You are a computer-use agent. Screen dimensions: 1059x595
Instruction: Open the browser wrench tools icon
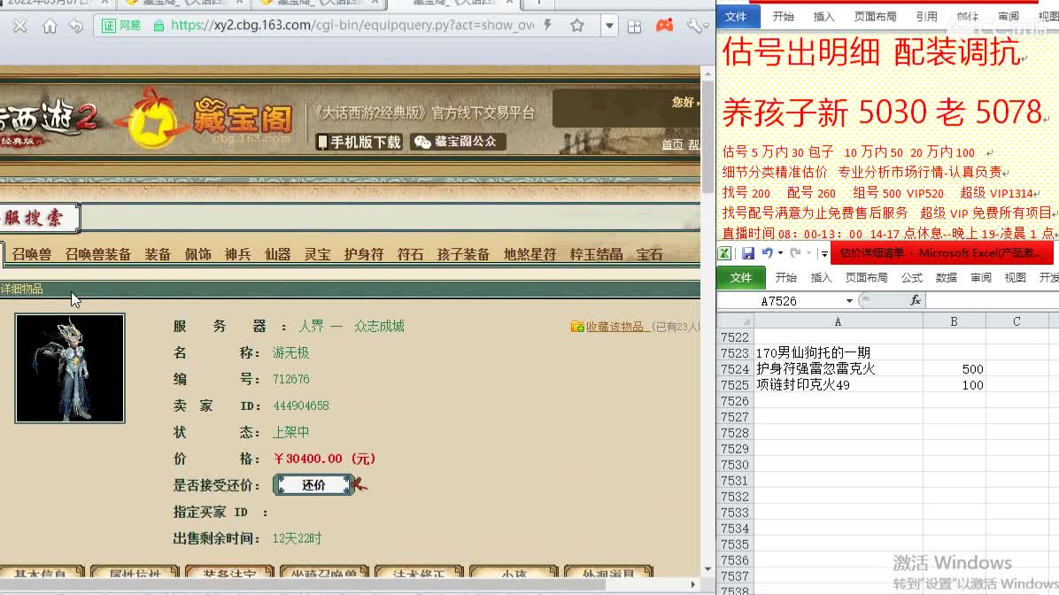click(x=694, y=26)
